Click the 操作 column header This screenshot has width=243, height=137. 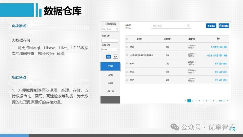click(218, 39)
